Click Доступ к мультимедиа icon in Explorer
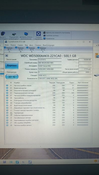Viewport: 99px width, 175px height. pyautogui.click(x=3, y=34)
